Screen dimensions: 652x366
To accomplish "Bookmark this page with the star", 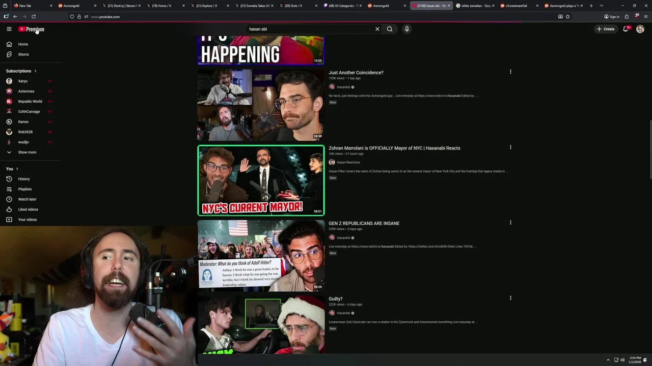I will coord(567,16).
